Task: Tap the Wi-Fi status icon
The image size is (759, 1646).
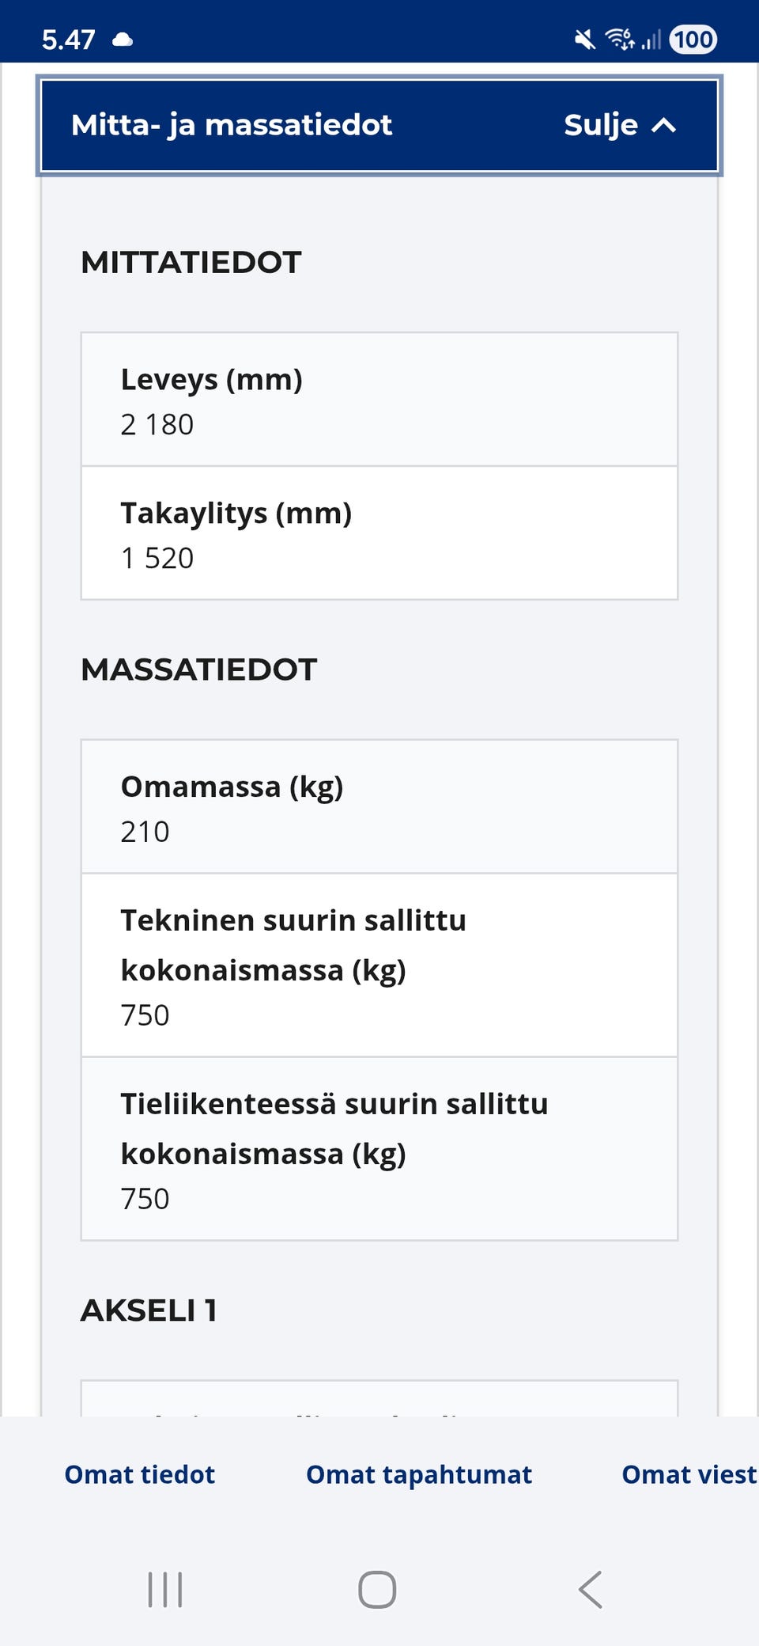Action: click(x=619, y=39)
